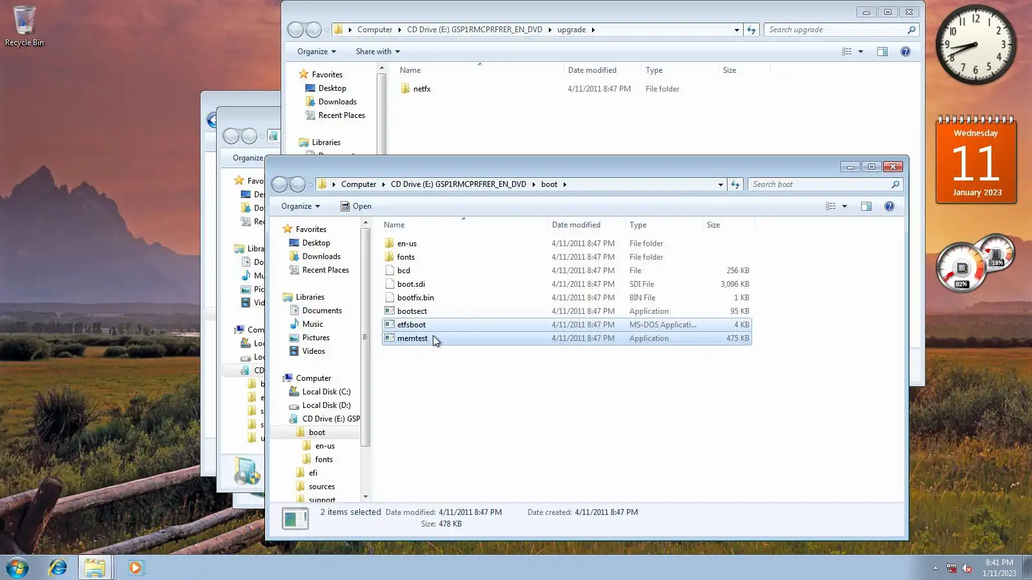Launch Windows Media Player from the taskbar
The width and height of the screenshot is (1032, 580).
coord(135,568)
